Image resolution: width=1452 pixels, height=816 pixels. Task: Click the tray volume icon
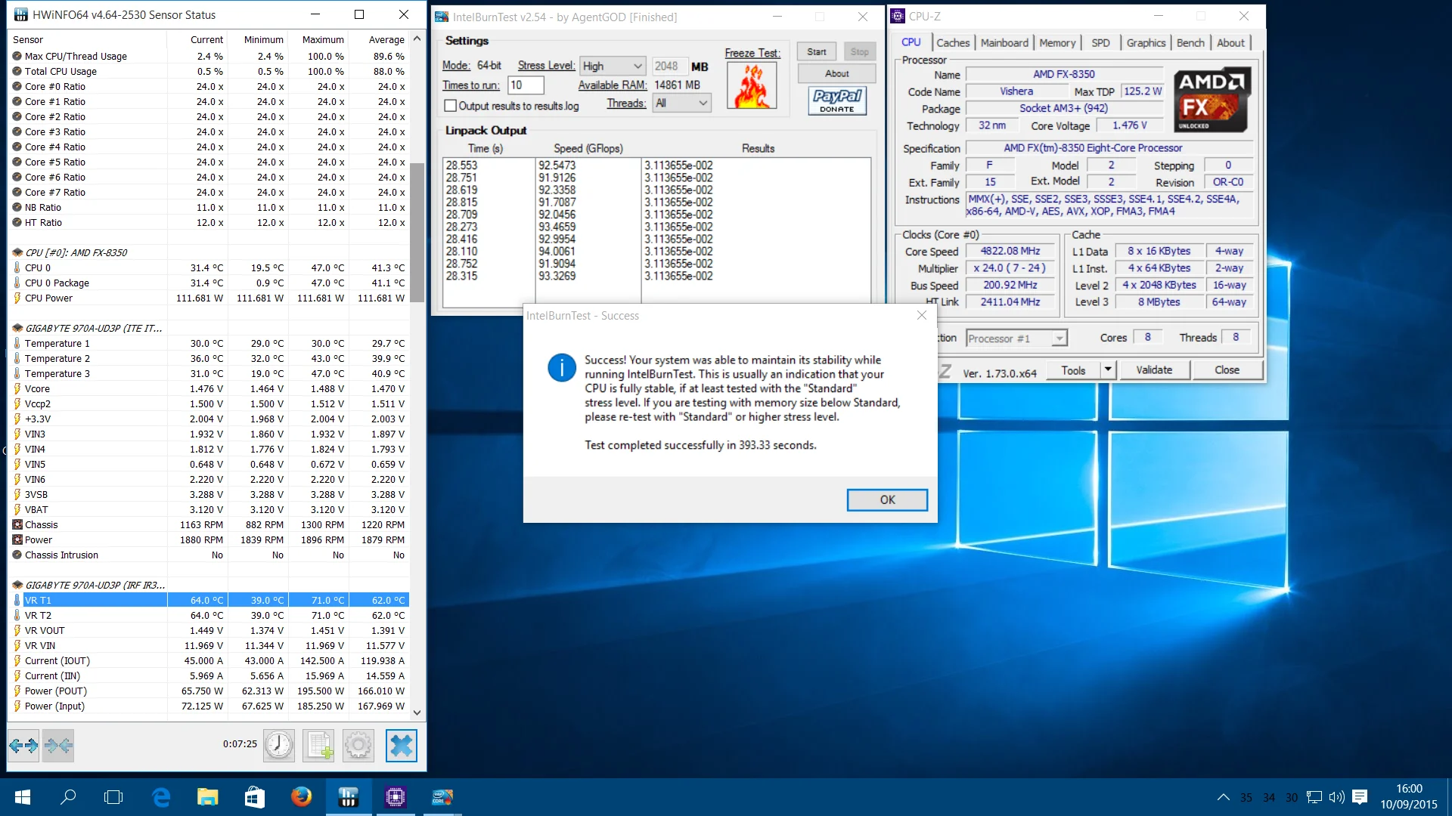(1337, 797)
